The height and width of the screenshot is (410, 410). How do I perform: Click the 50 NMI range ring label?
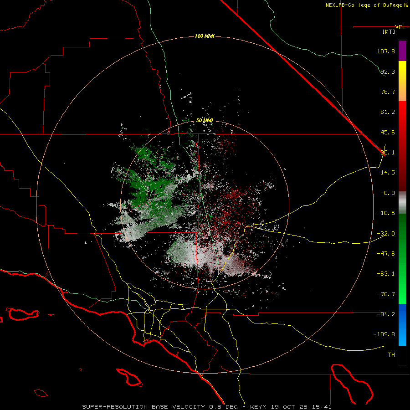(x=205, y=120)
